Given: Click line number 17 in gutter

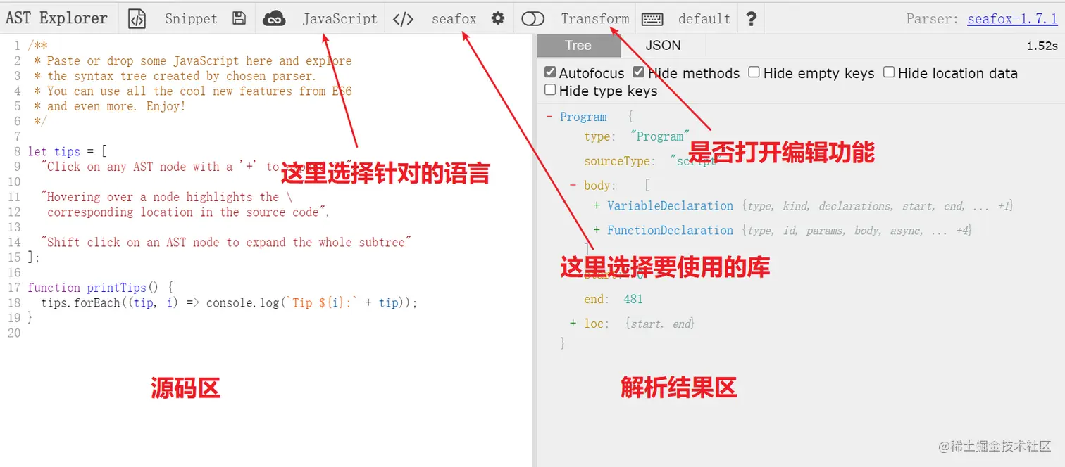Looking at the screenshot, I should pyautogui.click(x=14, y=288).
